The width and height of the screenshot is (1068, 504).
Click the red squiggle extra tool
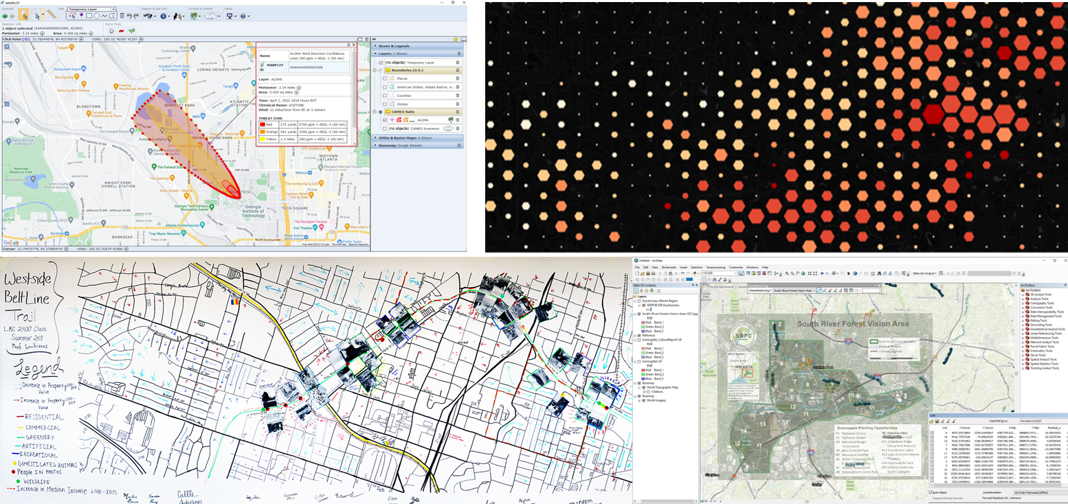point(122,31)
